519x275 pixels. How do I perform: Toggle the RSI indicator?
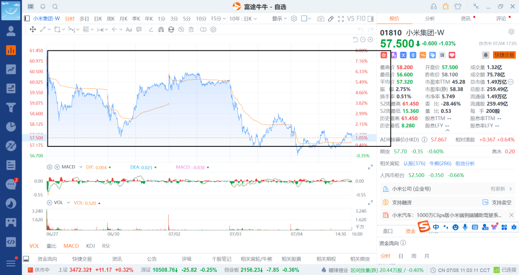pos(106,246)
